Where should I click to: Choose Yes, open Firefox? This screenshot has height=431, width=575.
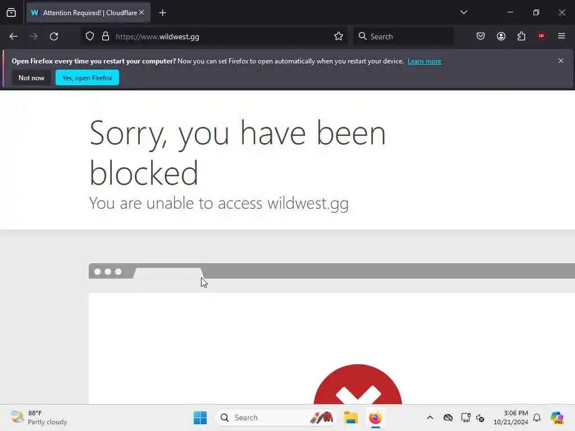pyautogui.click(x=87, y=77)
